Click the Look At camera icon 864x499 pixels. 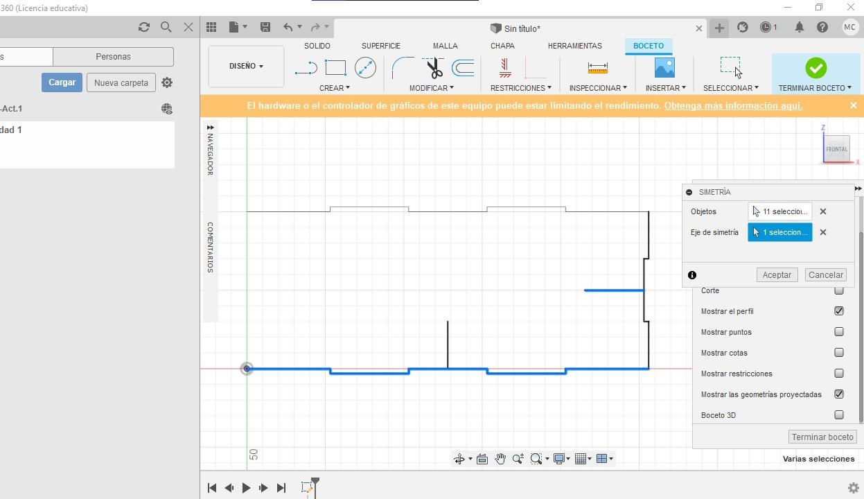coord(482,459)
